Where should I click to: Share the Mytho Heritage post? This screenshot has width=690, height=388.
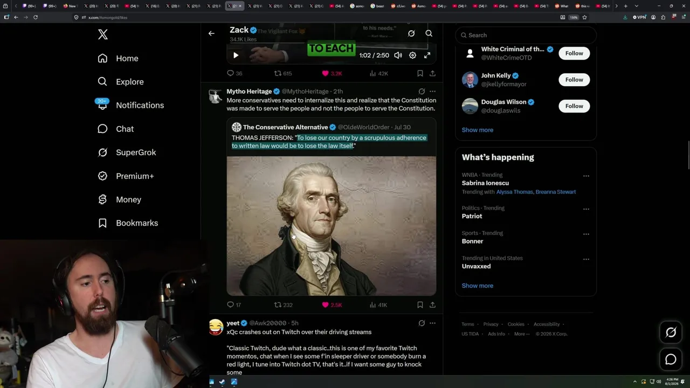pos(432,305)
